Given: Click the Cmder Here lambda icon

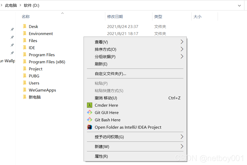Looking at the screenshot, I should (90, 105).
